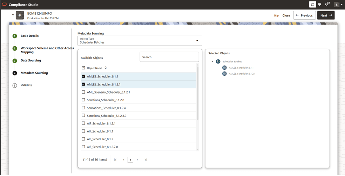Toggle the select-all Object Name checkbox
Screen dimensions: 345x176
pyautogui.click(x=83, y=68)
